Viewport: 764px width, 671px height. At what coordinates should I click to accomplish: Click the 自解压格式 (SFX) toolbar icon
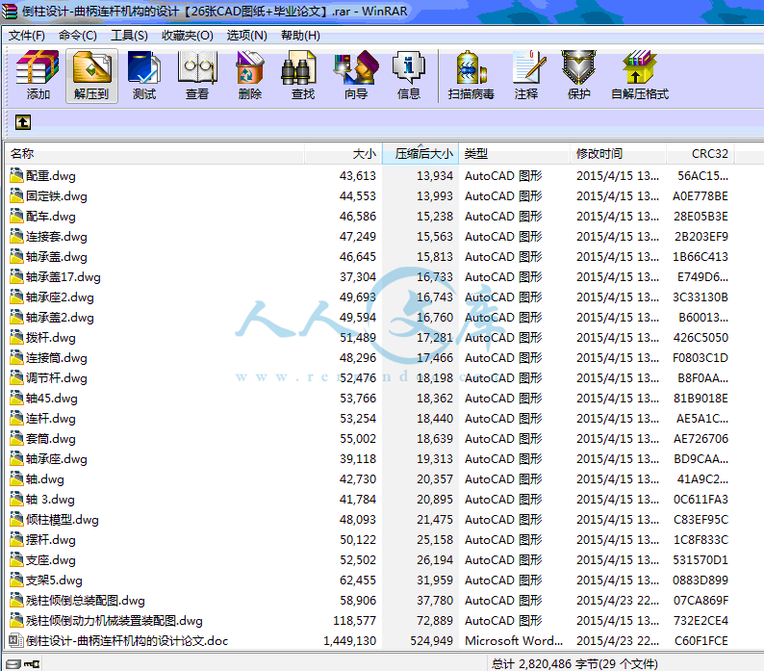coord(640,76)
